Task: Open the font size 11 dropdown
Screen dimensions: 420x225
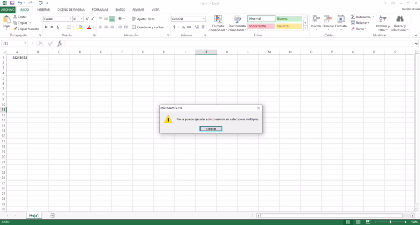Action: click(x=82, y=19)
